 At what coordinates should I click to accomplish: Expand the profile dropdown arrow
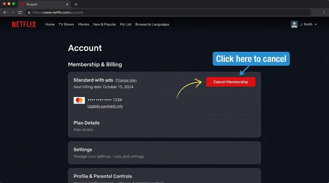pyautogui.click(x=316, y=25)
